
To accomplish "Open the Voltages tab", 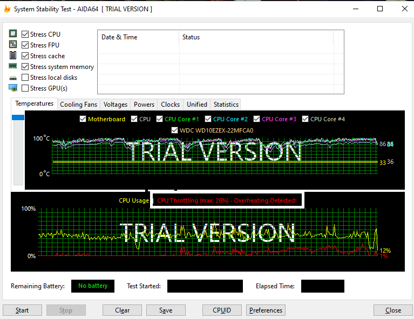I will coord(116,105).
